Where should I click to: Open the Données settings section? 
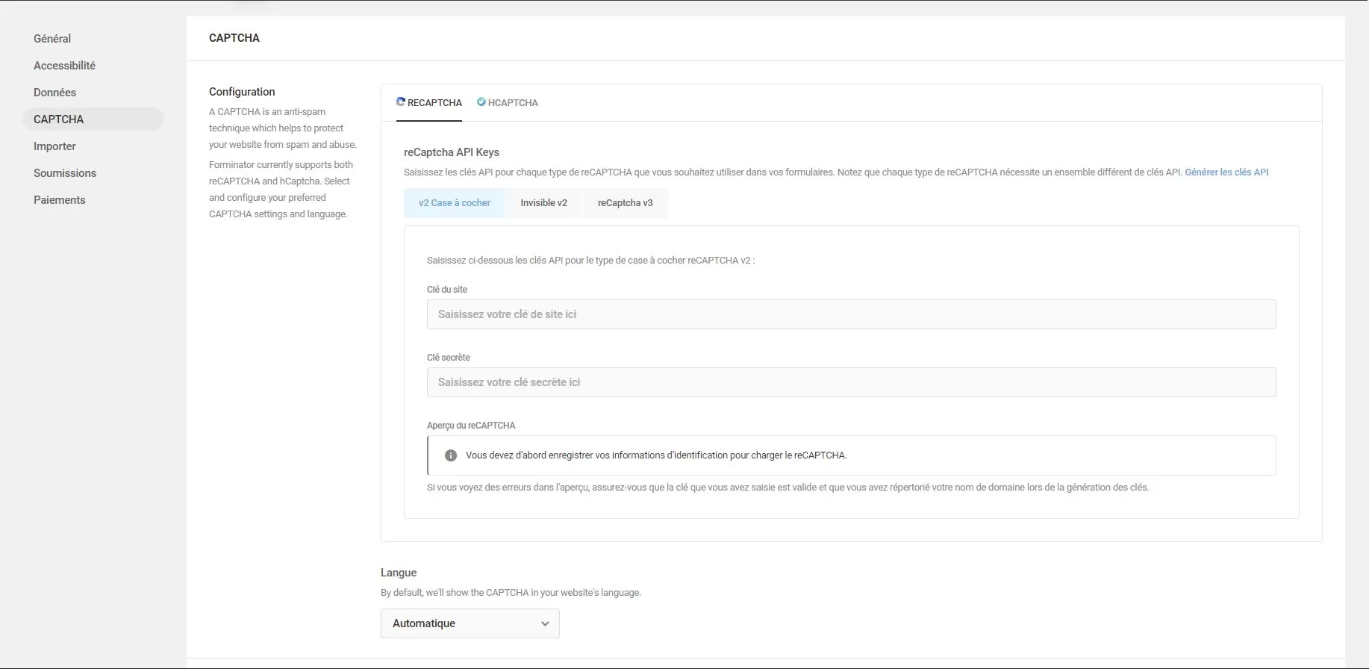point(54,93)
